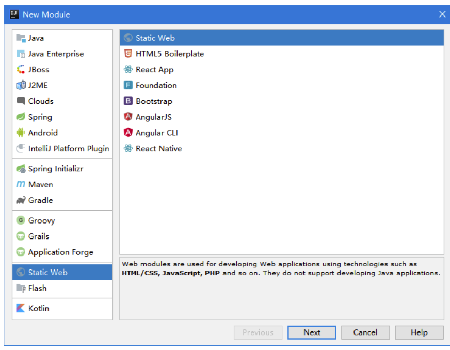Screen dimensions: 450x350
Task: Click the Application Forge icon
Action: [x=21, y=252]
